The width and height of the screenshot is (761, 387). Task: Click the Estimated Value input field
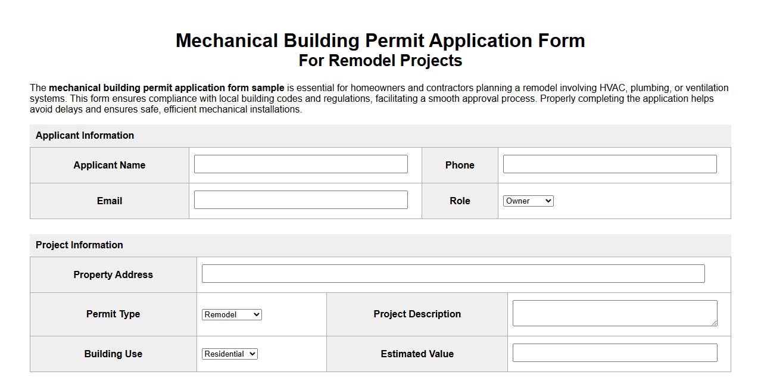(614, 352)
